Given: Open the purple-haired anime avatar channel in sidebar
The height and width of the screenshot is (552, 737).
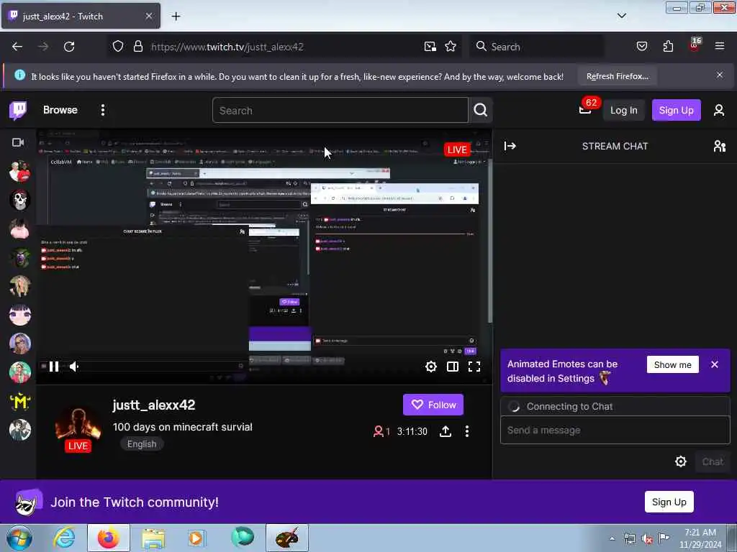Looking at the screenshot, I should (x=19, y=315).
